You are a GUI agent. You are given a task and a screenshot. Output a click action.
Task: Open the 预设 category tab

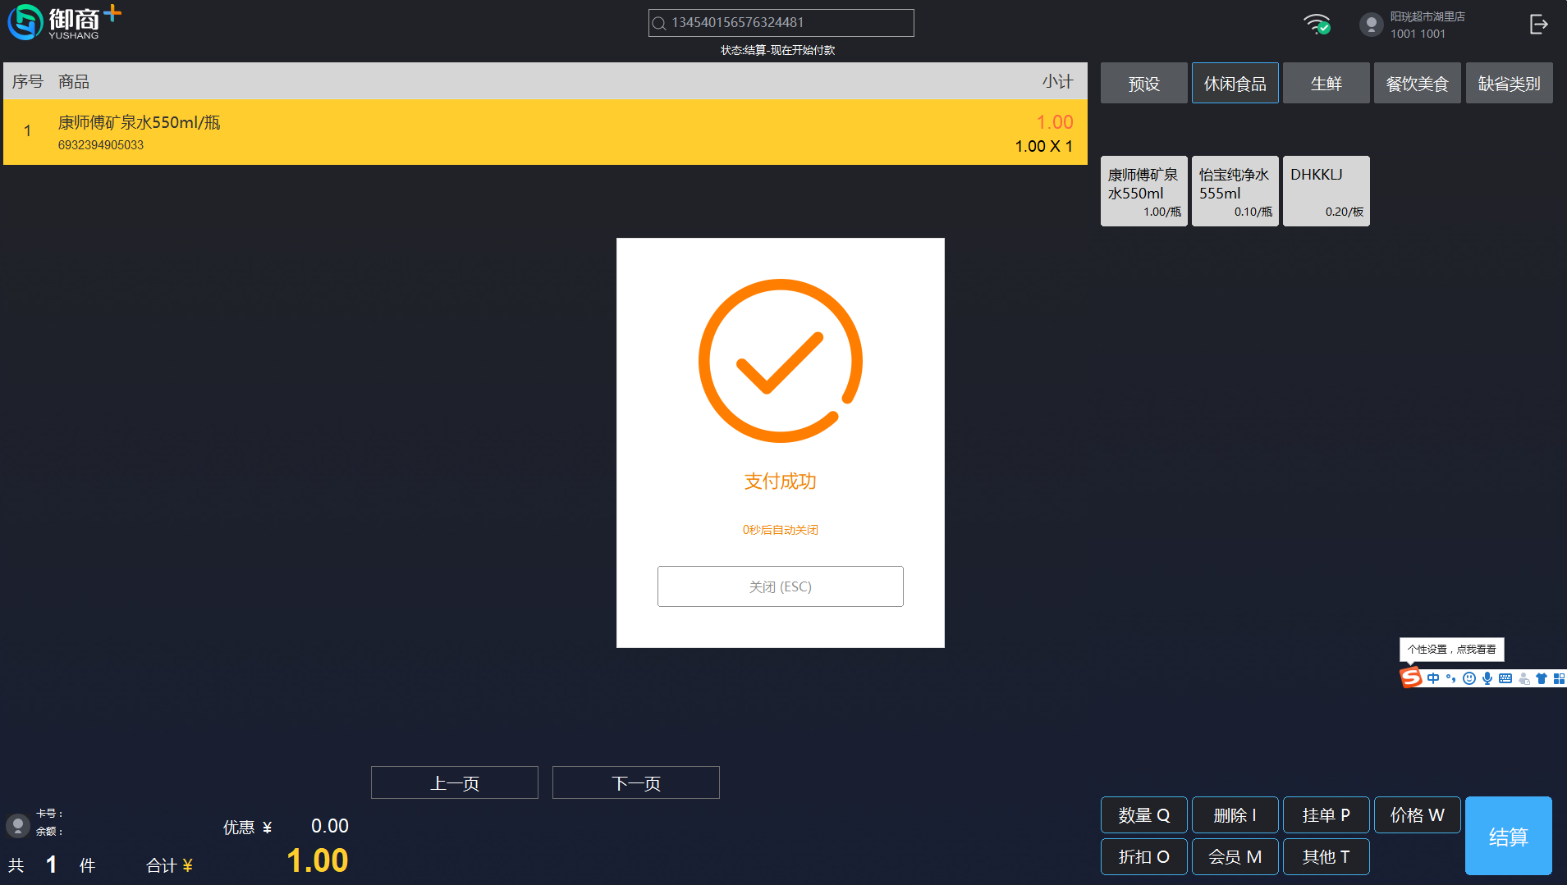tap(1143, 84)
